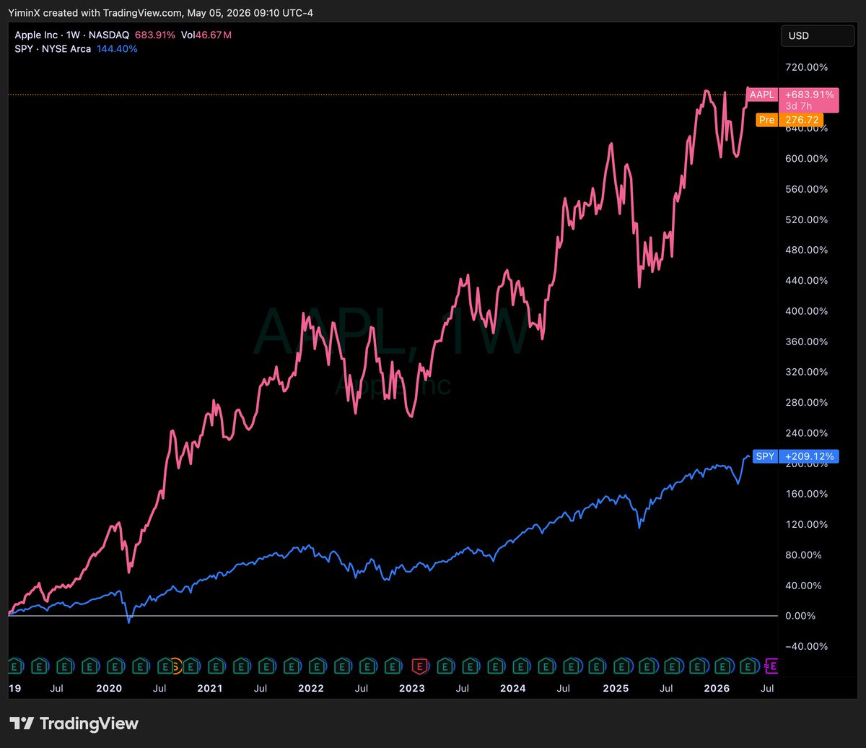Click the 2024 label on time axis
Image resolution: width=866 pixels, height=748 pixels.
(x=512, y=689)
